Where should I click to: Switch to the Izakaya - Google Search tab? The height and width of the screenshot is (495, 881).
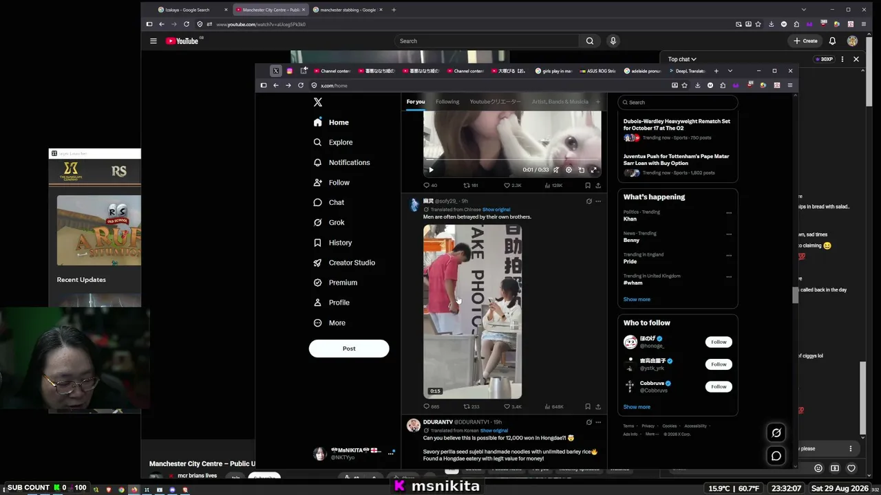pos(192,10)
